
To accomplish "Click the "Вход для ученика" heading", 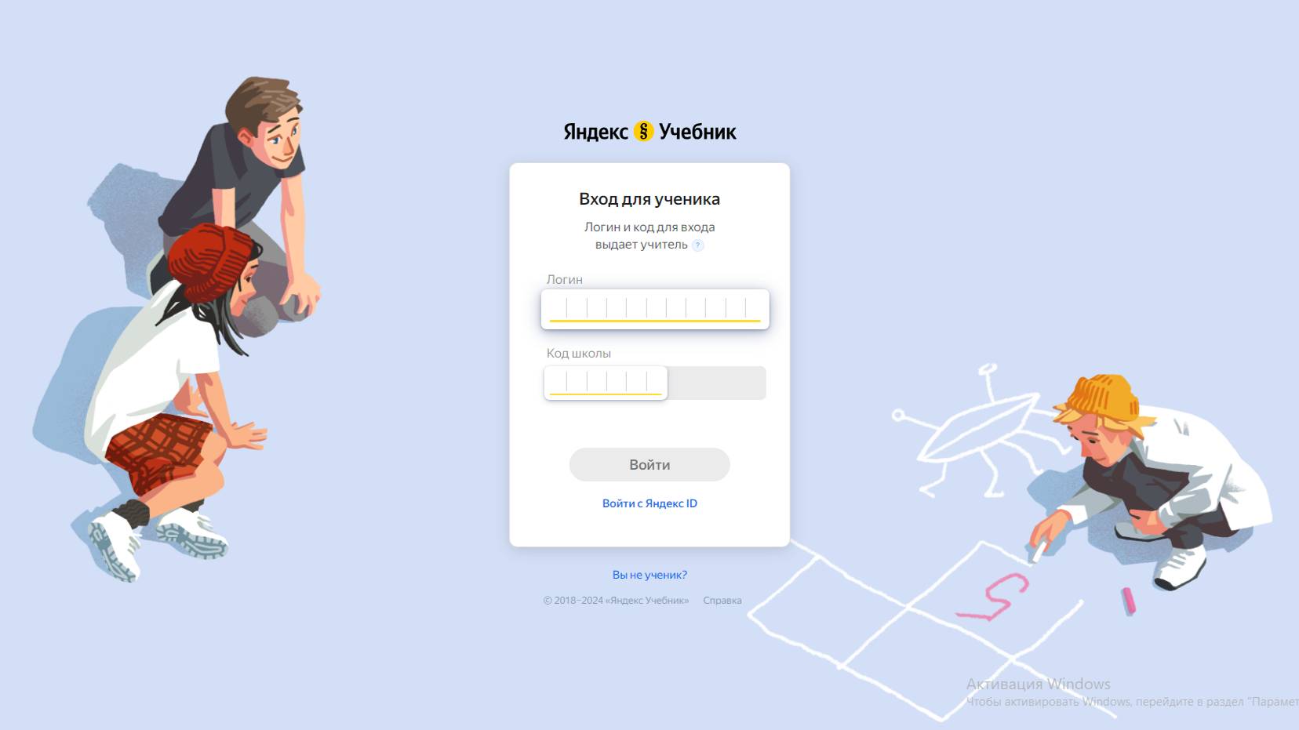I will [x=649, y=199].
